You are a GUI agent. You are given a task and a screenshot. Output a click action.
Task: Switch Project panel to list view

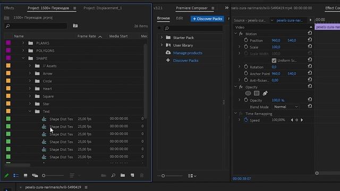(16, 176)
